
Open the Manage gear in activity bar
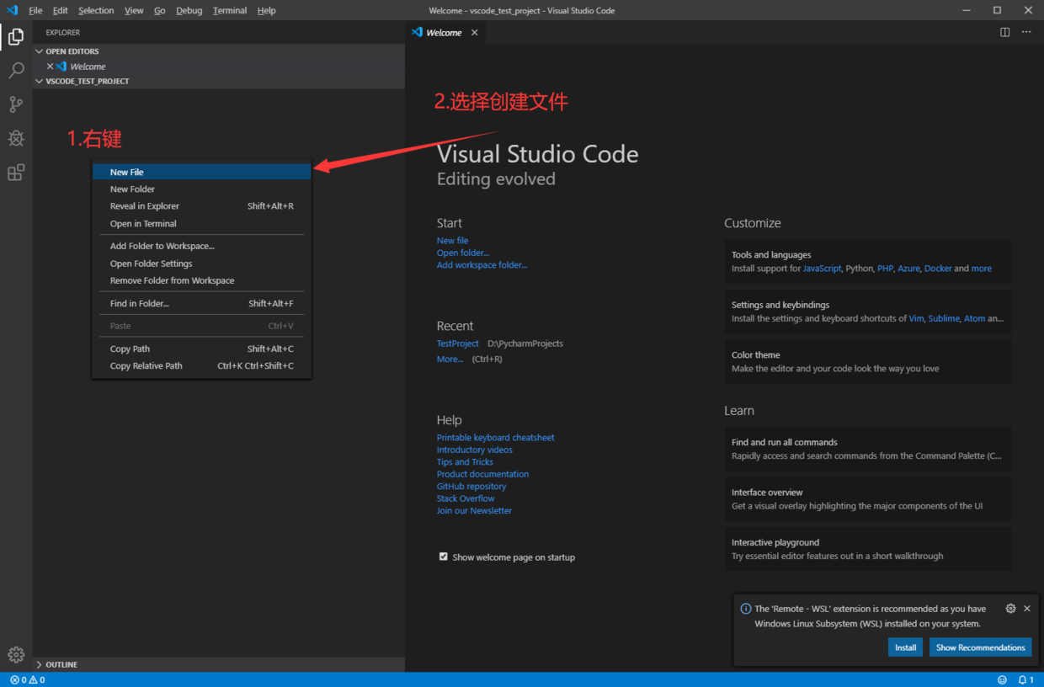click(16, 654)
